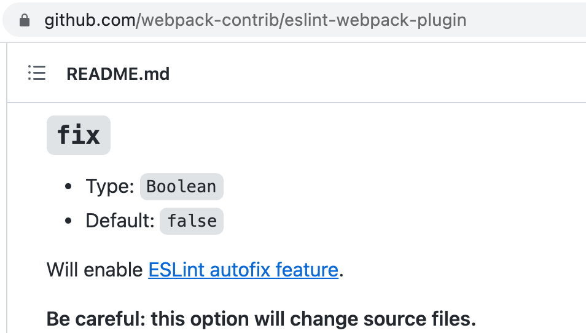This screenshot has width=586, height=333.
Task: Click the "Will enable" sentence text
Action: click(x=95, y=270)
